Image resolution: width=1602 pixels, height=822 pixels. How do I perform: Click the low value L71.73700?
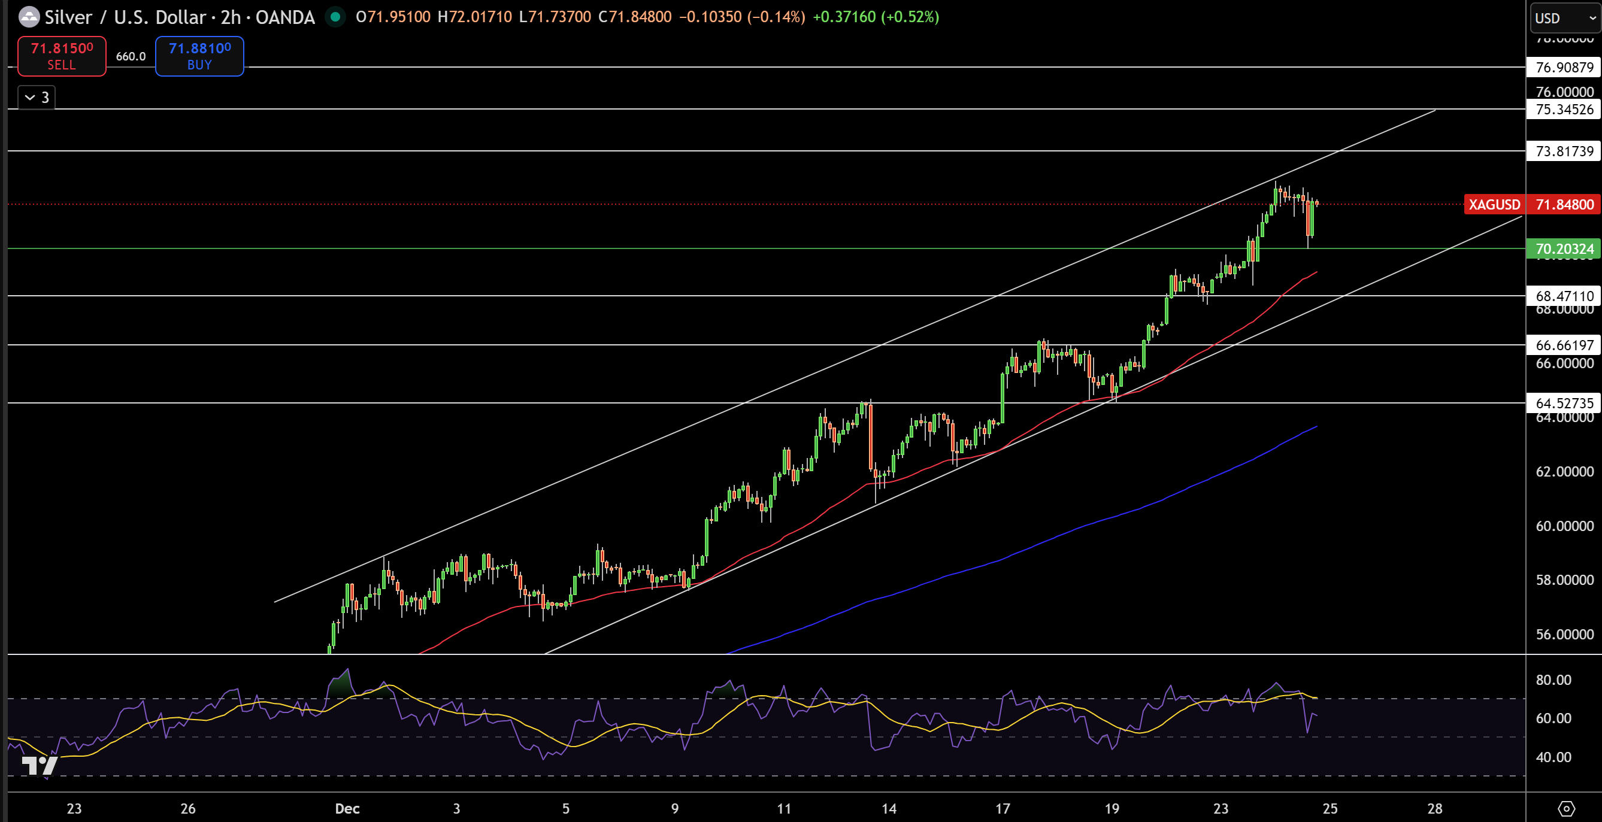point(555,17)
